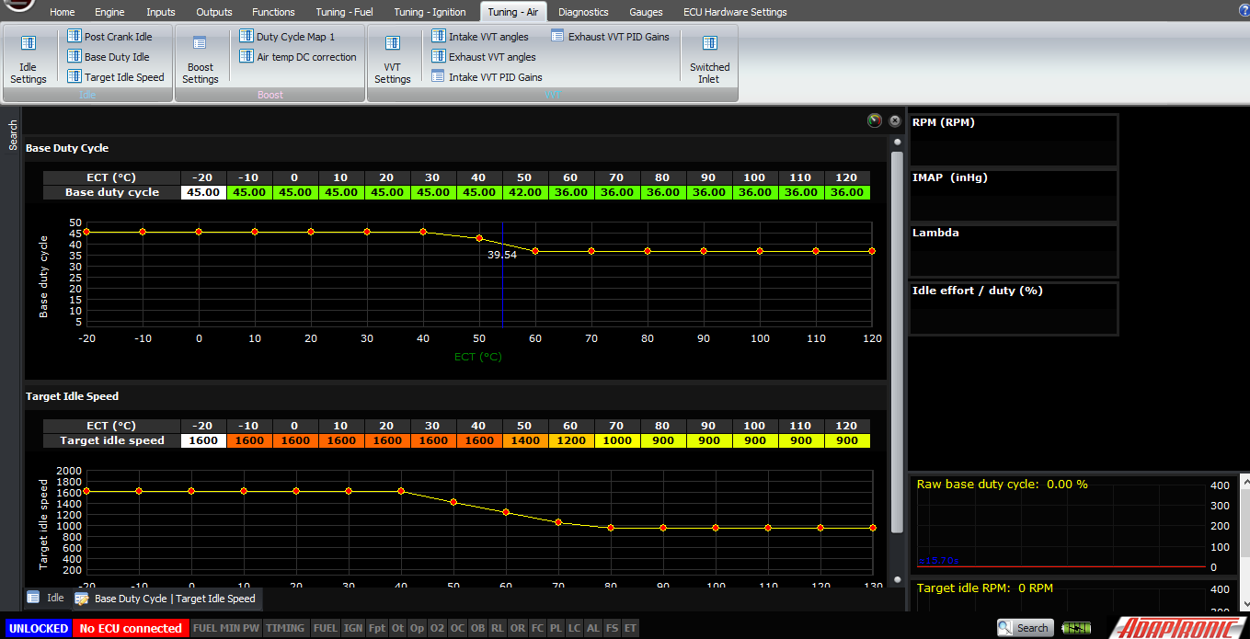The width and height of the screenshot is (1250, 639).
Task: Open the Base Duty Idle table
Action: click(108, 57)
